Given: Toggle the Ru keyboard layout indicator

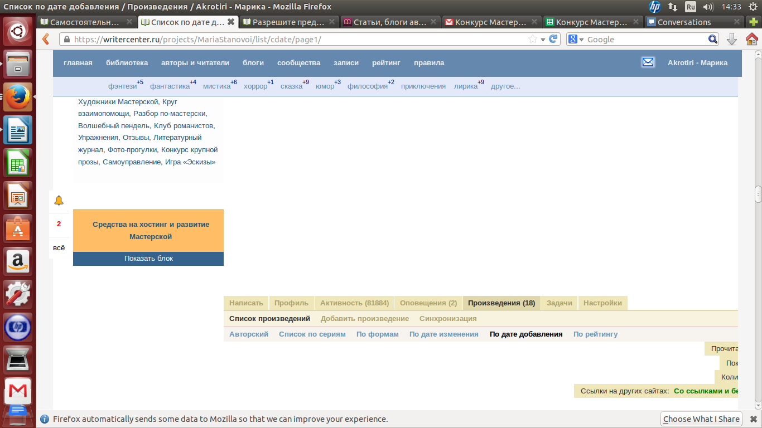Looking at the screenshot, I should tap(691, 7).
